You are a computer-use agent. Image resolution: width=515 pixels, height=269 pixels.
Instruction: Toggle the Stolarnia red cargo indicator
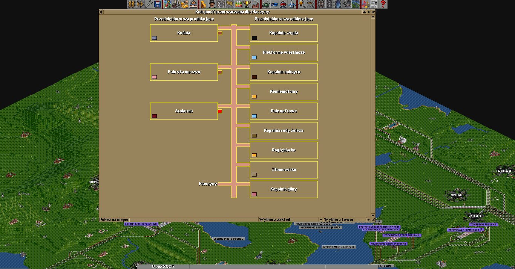tap(220, 111)
